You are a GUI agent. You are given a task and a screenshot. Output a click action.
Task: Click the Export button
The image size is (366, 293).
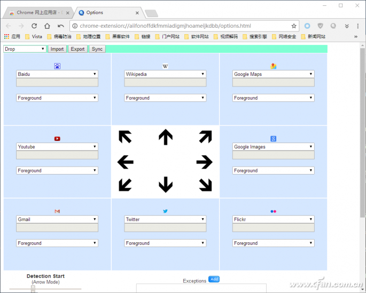click(x=77, y=49)
